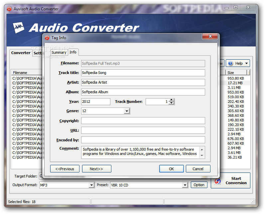Select the file row sized 340.30 KB

tap(236, 106)
